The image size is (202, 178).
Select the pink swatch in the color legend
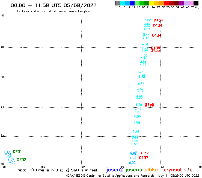coord(191,4)
